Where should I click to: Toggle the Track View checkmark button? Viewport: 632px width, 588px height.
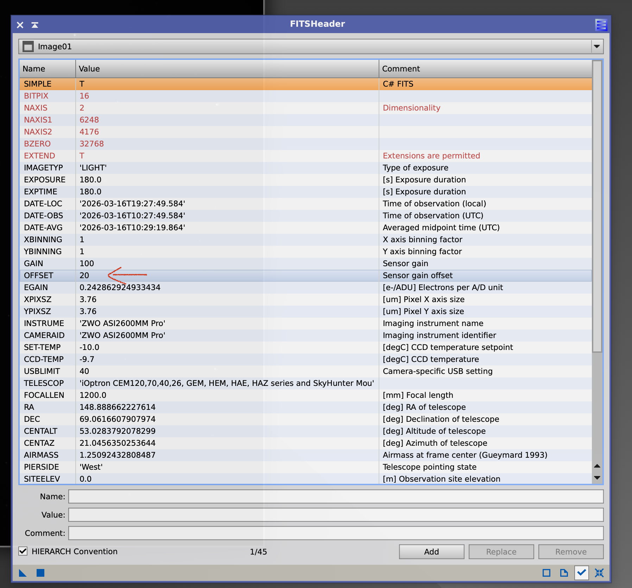581,573
